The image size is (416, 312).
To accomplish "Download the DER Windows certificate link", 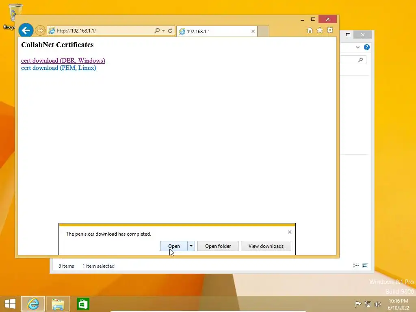I will click(x=63, y=61).
